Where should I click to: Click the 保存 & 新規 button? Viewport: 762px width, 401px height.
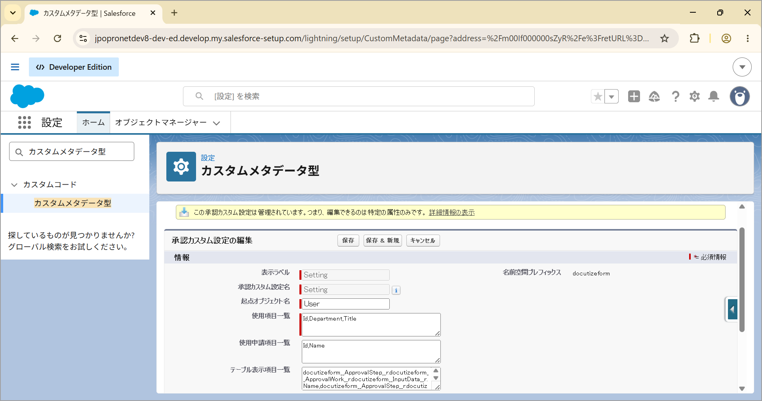click(383, 241)
